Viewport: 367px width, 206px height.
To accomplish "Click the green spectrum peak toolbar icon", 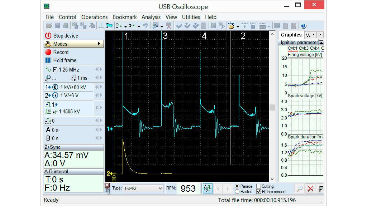I will [101, 26].
